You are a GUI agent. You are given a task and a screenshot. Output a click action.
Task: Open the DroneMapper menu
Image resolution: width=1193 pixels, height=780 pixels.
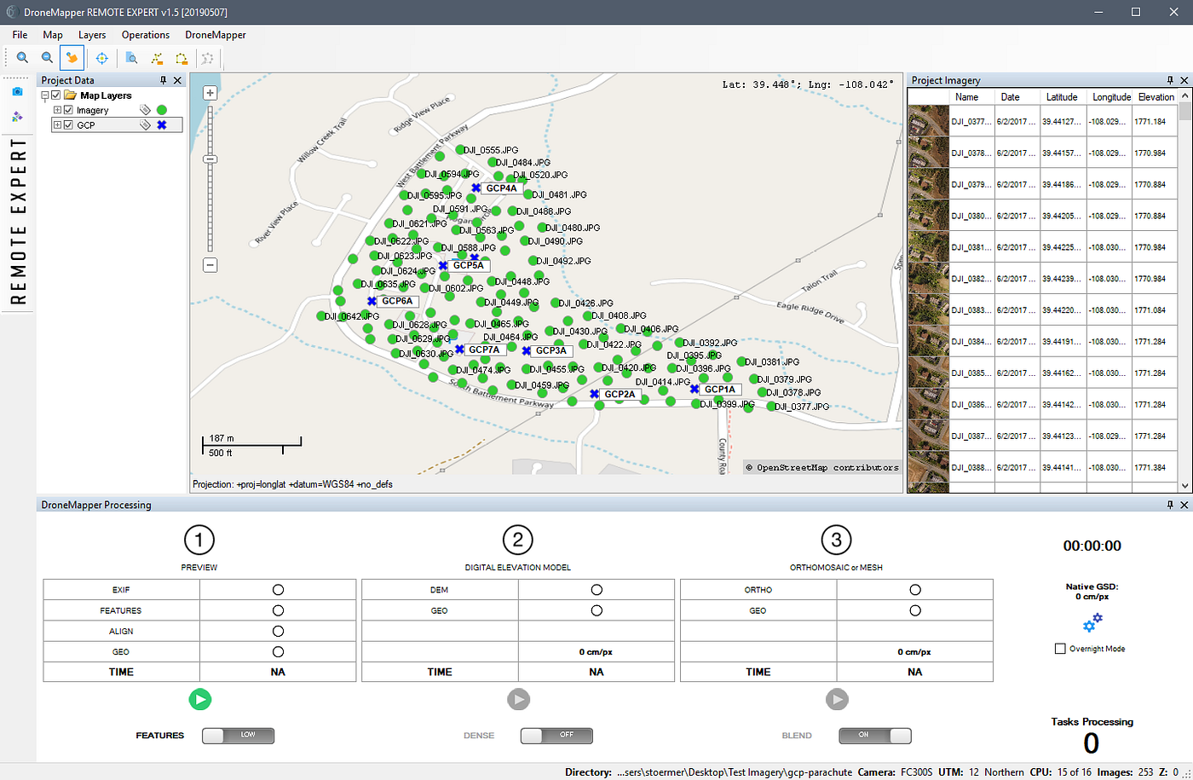point(216,35)
